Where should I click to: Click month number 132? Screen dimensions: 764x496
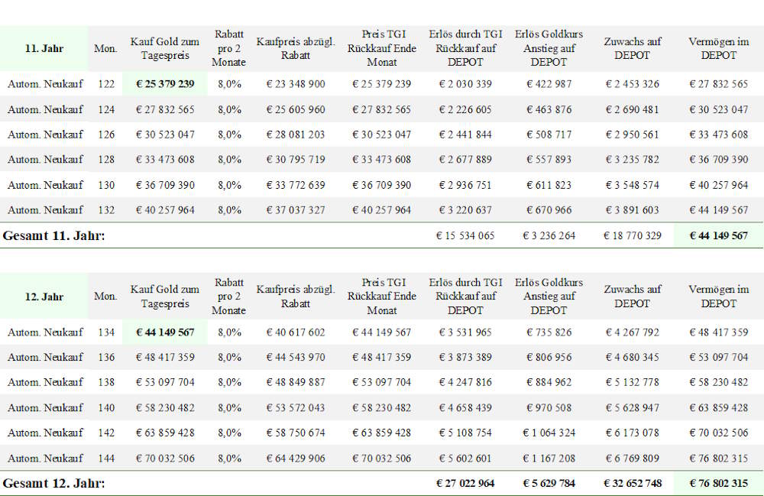(x=106, y=210)
